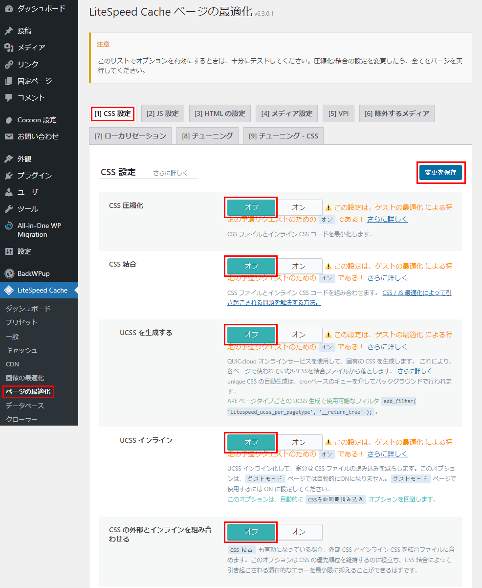Click the comment bubble icon
Image resolution: width=482 pixels, height=588 pixels.
pyautogui.click(x=9, y=97)
